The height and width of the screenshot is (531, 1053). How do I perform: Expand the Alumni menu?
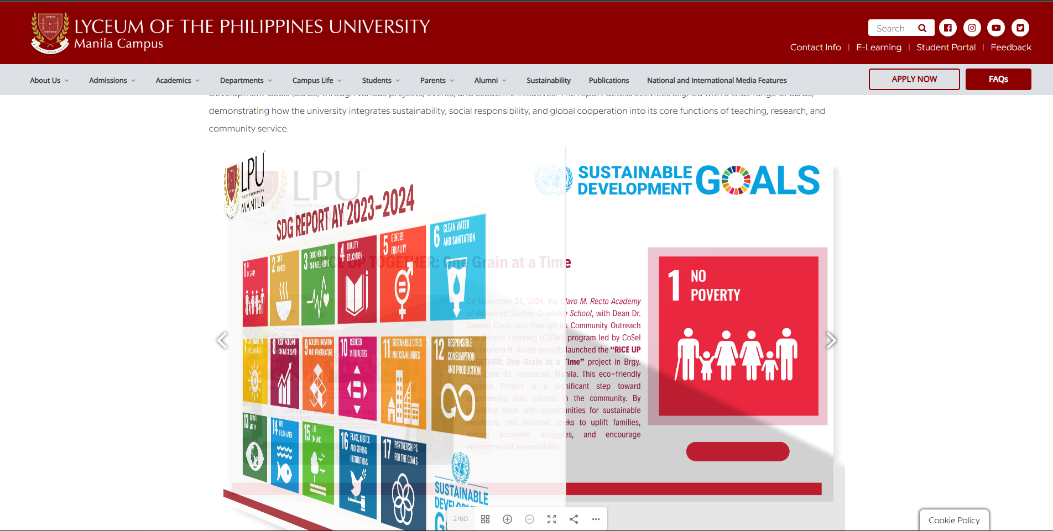(x=490, y=80)
